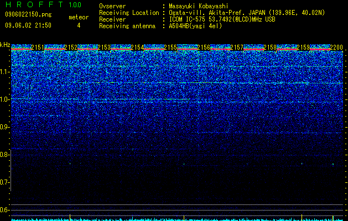
Task: Click the HROFFT title text
Action: [x=34, y=4]
